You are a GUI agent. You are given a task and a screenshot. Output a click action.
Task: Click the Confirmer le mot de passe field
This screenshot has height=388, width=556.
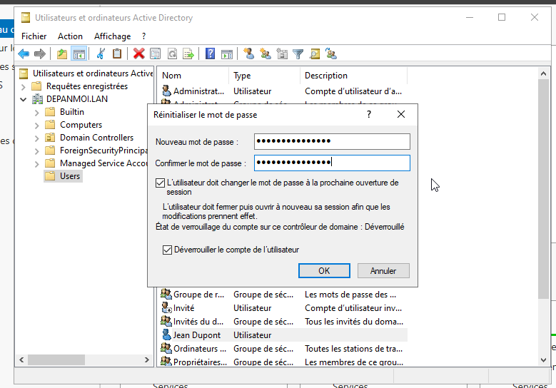[332, 163]
